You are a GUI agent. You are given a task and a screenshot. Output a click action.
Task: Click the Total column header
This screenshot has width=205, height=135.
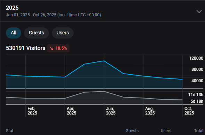[199, 131]
